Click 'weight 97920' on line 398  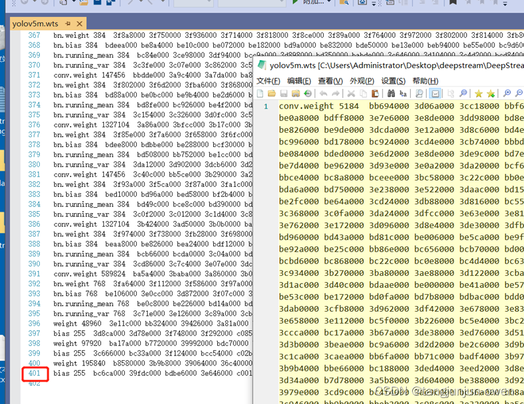point(77,343)
